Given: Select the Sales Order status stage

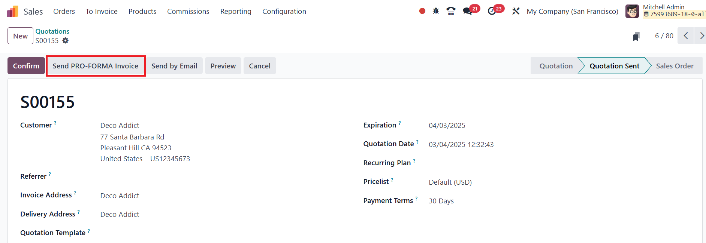Looking at the screenshot, I should (x=675, y=66).
